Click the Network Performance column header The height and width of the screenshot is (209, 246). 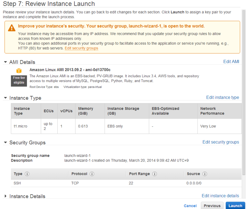pyautogui.click(x=220, y=111)
